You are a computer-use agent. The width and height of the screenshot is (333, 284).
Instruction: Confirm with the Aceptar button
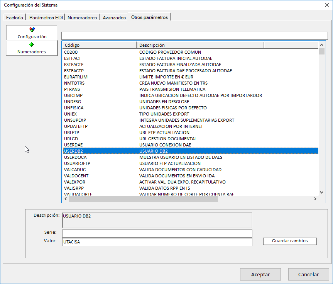click(x=260, y=274)
